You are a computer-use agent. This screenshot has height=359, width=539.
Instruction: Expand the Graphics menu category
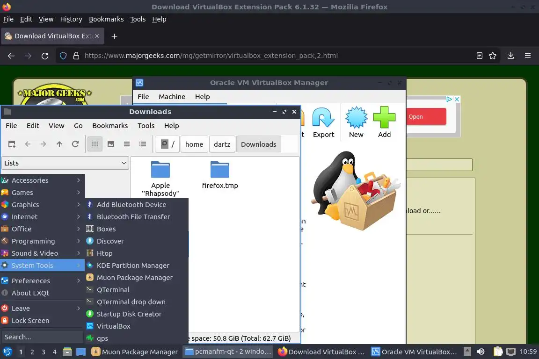pyautogui.click(x=42, y=205)
